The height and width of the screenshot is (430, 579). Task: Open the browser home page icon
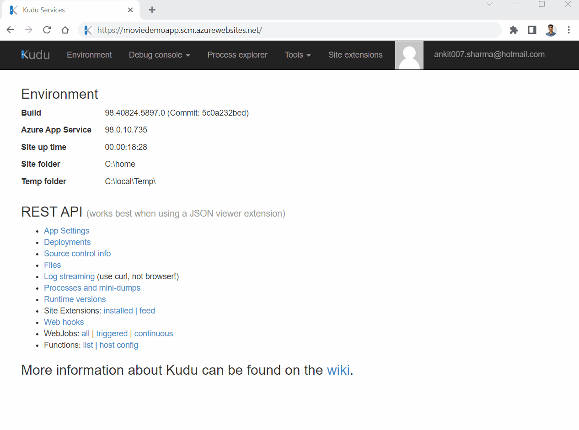(65, 30)
